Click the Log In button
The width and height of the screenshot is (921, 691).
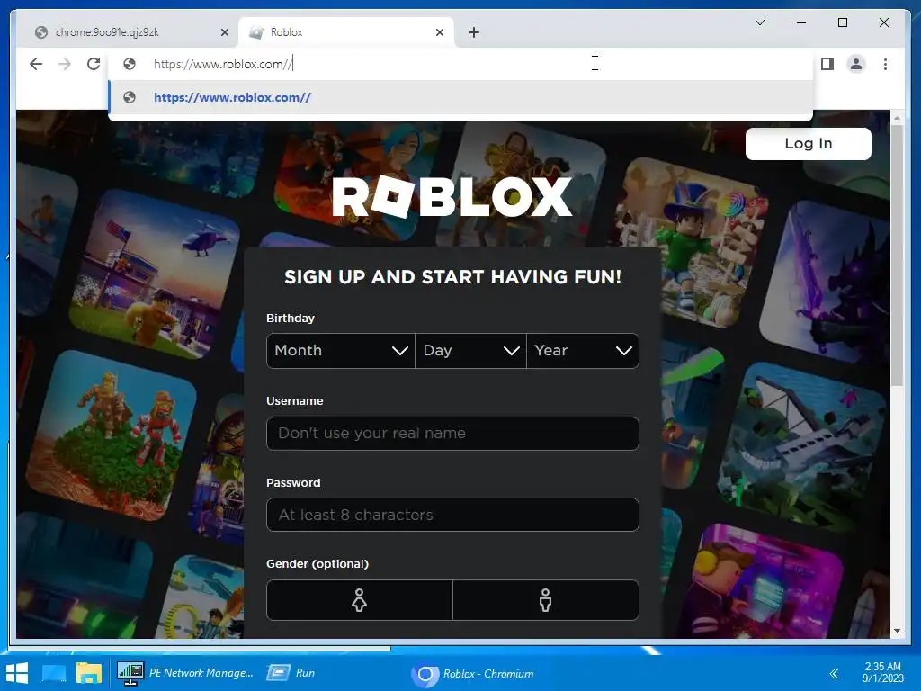pos(809,143)
